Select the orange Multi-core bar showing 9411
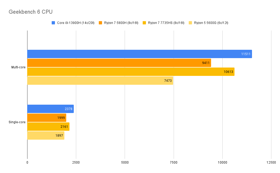This screenshot has width=280, height=173. tap(119, 63)
